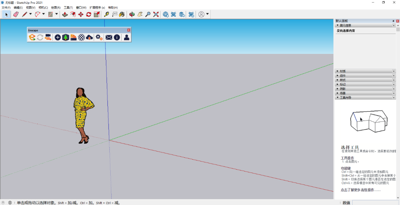Click the Zoom Extents icon
Viewport: 400px width, 205px height.
(156, 14)
